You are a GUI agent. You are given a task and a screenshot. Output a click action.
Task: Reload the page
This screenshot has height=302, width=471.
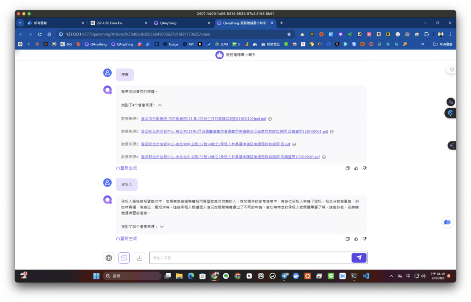[x=40, y=34]
